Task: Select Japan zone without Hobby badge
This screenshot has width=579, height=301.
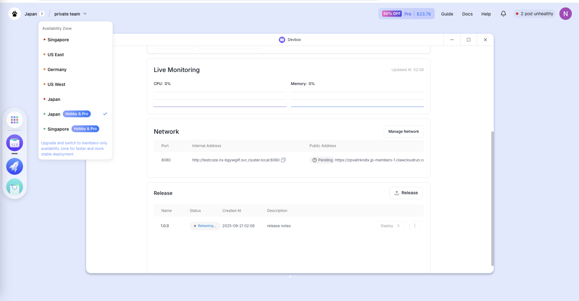Action: pos(76,99)
